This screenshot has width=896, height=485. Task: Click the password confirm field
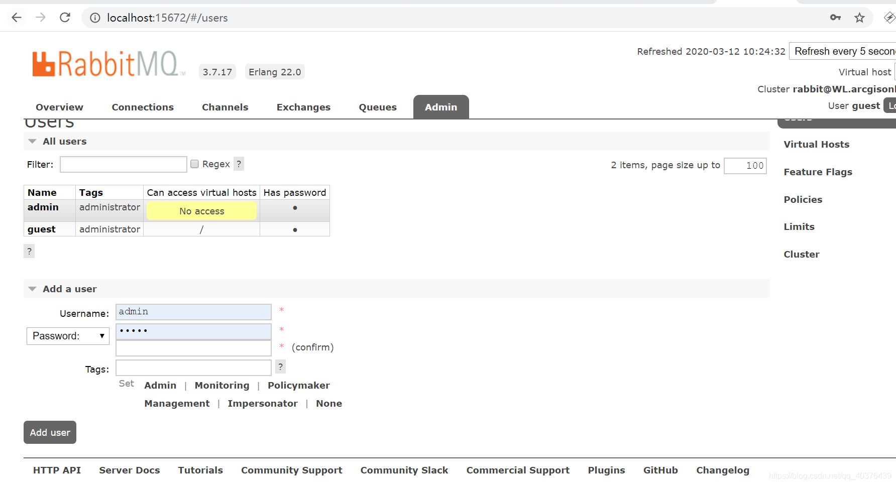[193, 348]
